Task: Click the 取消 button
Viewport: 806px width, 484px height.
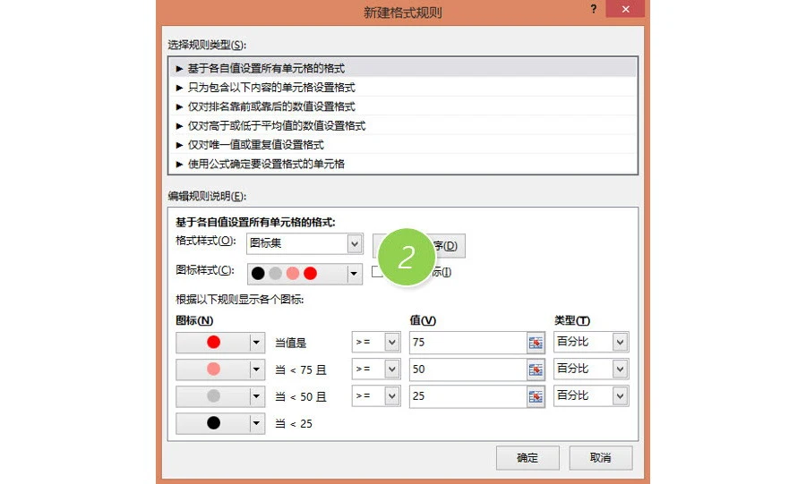Action: 600,457
